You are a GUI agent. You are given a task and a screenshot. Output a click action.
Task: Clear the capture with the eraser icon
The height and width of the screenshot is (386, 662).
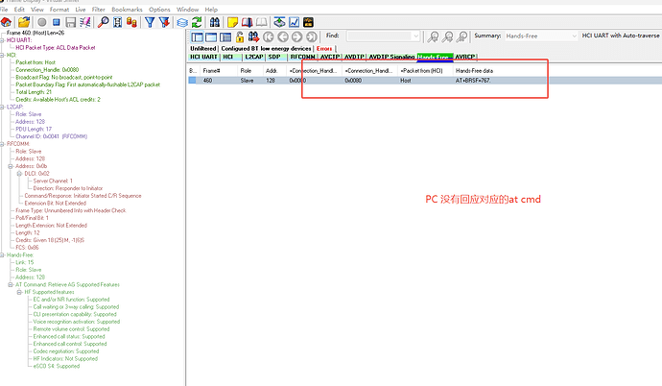click(84, 22)
